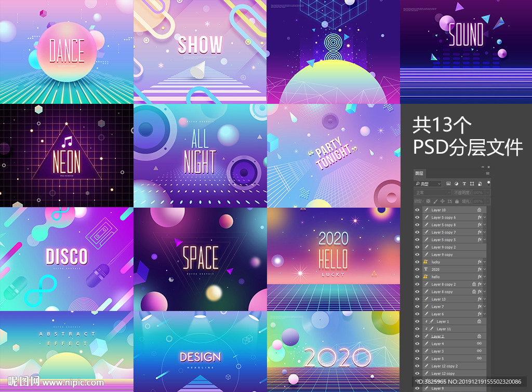
Task: Toggle visibility of Layer 5 copy 8
Action: (x=417, y=225)
